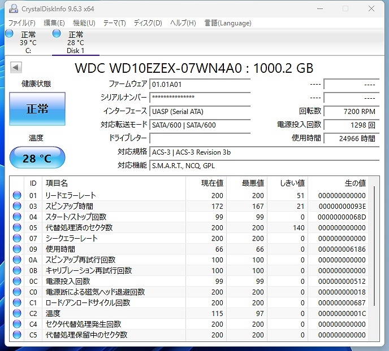Click the transfer mode field SATA/600

200,125
